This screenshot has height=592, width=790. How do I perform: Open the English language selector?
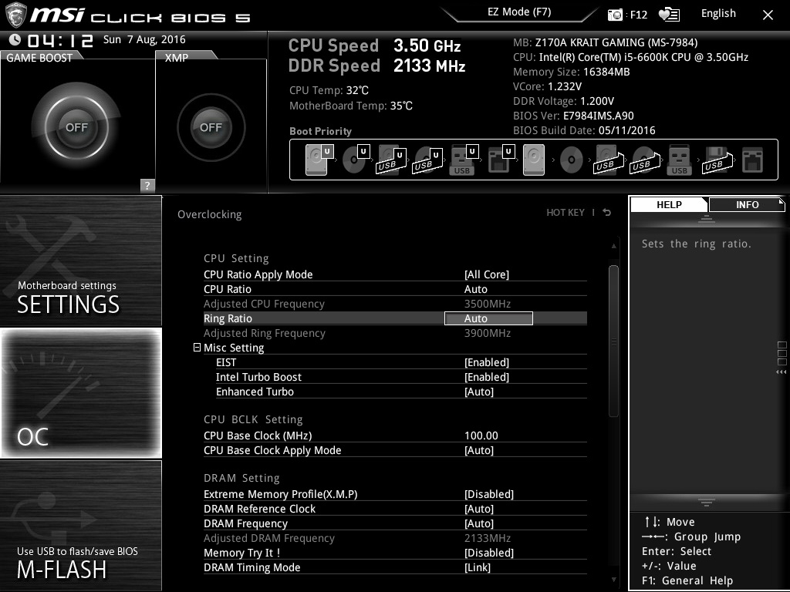718,14
